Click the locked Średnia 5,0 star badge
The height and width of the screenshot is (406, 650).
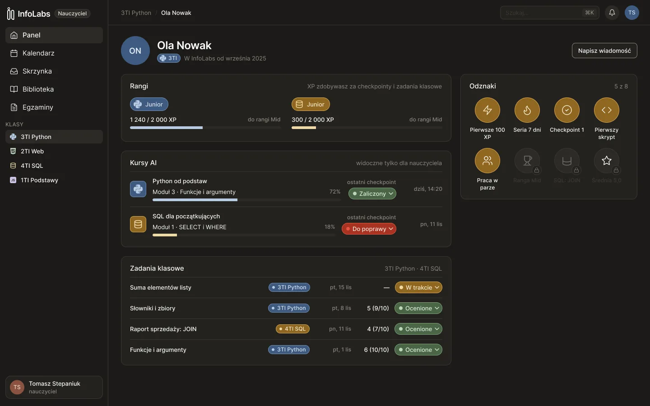click(x=607, y=161)
